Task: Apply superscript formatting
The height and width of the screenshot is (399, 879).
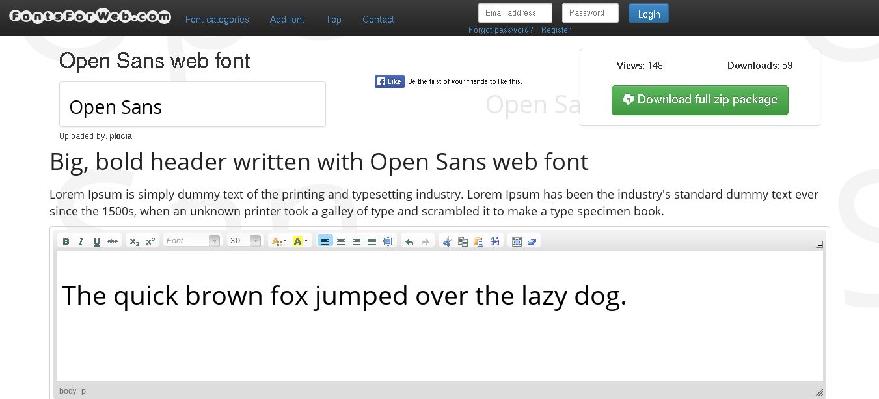Action: (150, 241)
